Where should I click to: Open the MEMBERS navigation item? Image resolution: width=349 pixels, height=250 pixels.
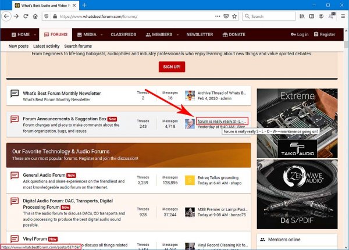[x=159, y=35]
